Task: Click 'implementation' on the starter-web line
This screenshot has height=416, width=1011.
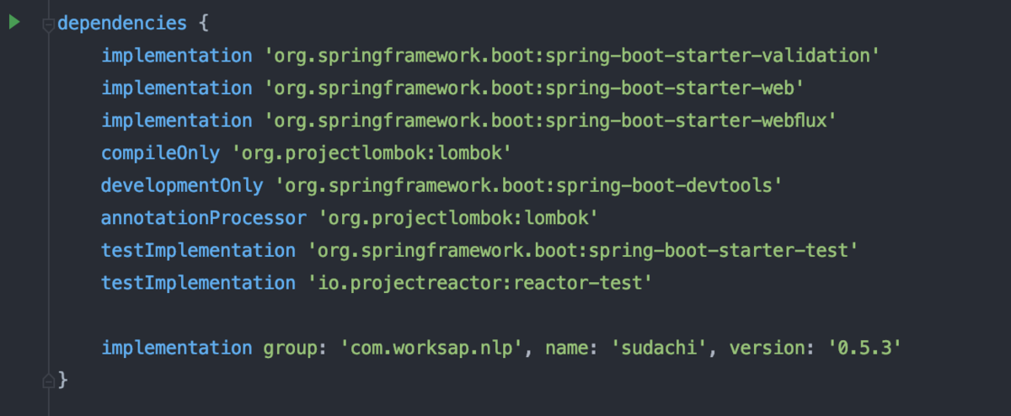Action: click(x=177, y=88)
